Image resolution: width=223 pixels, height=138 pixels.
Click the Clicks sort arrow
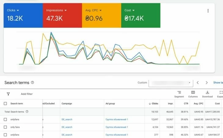pyautogui.click(x=150, y=104)
